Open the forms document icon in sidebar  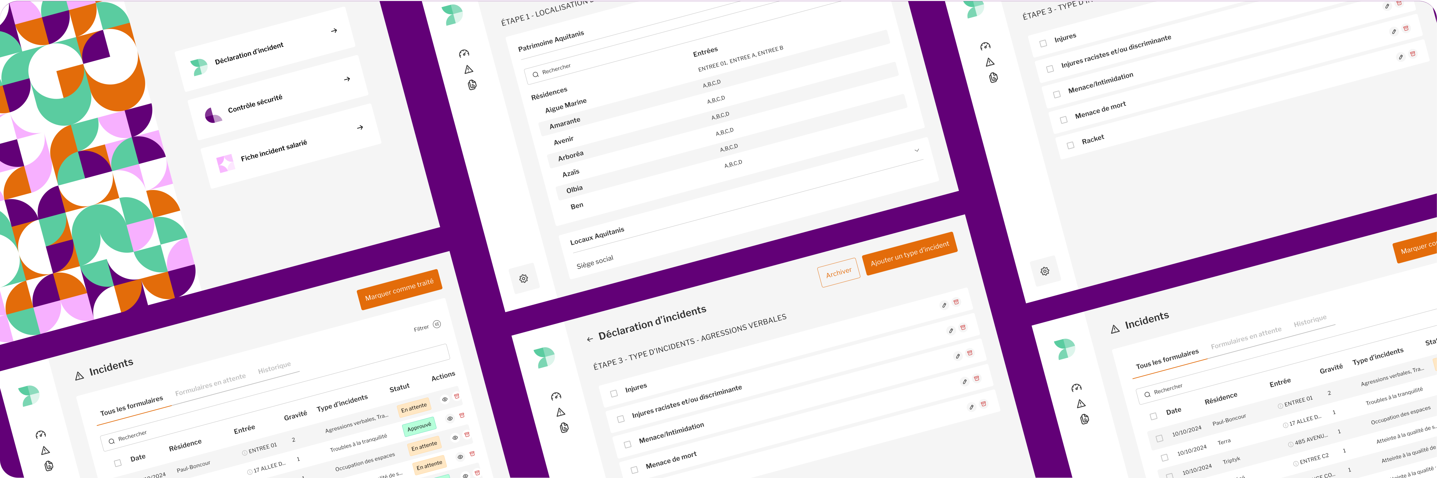click(x=473, y=85)
